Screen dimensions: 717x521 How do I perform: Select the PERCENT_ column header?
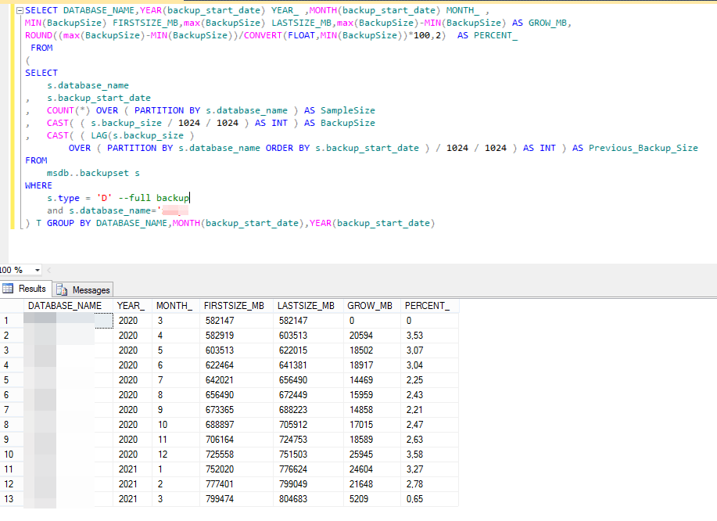tap(429, 306)
